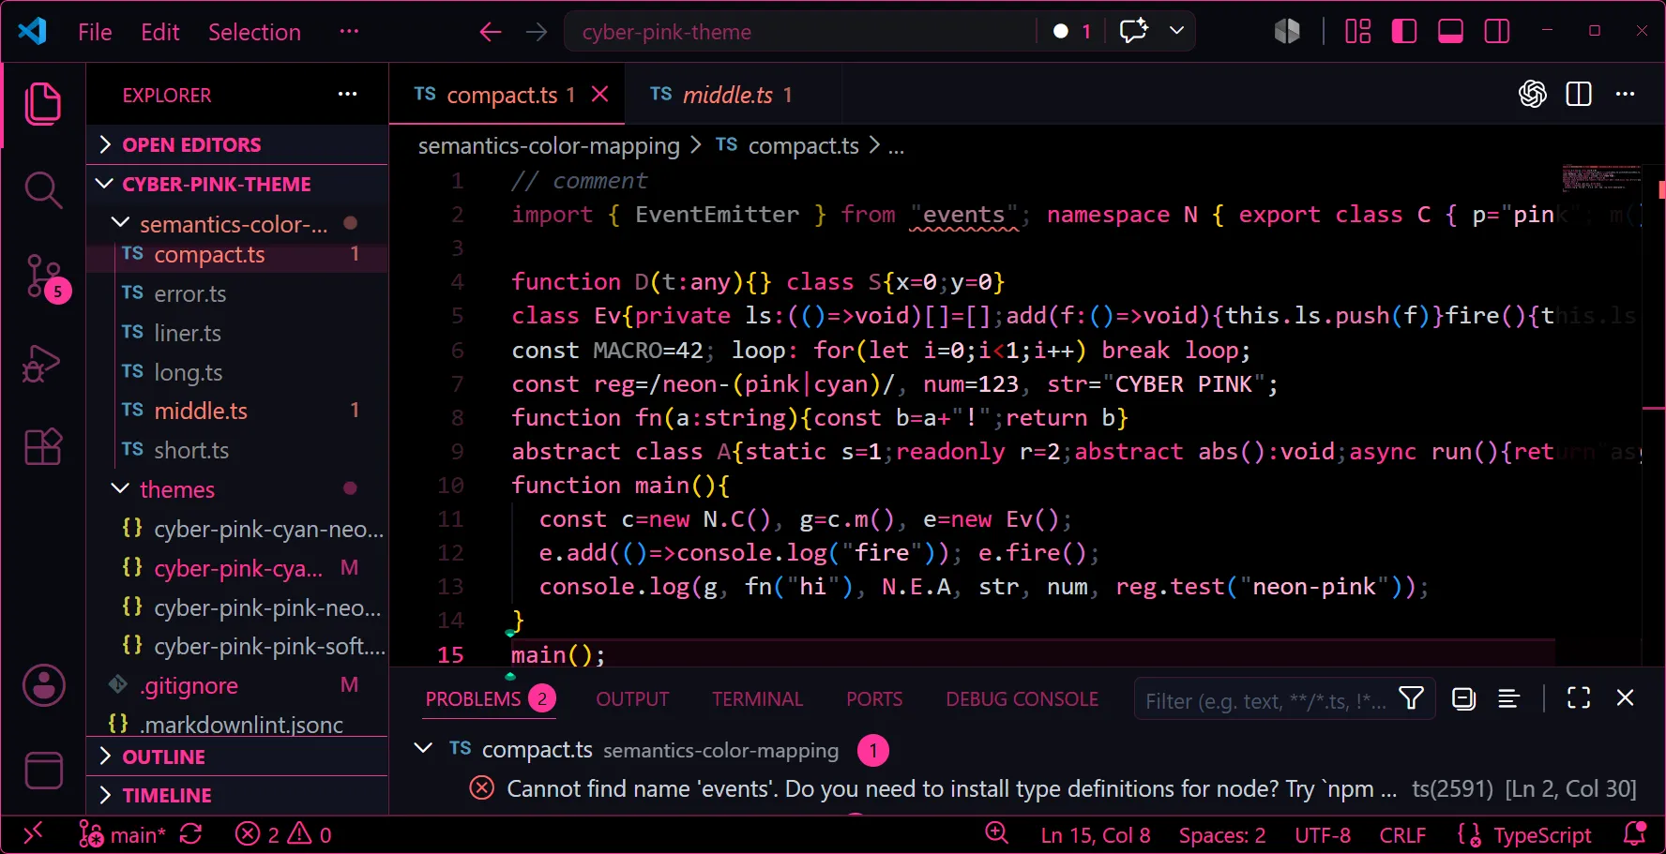Open the Explorer view in activity bar
1666x854 pixels.
43,103
